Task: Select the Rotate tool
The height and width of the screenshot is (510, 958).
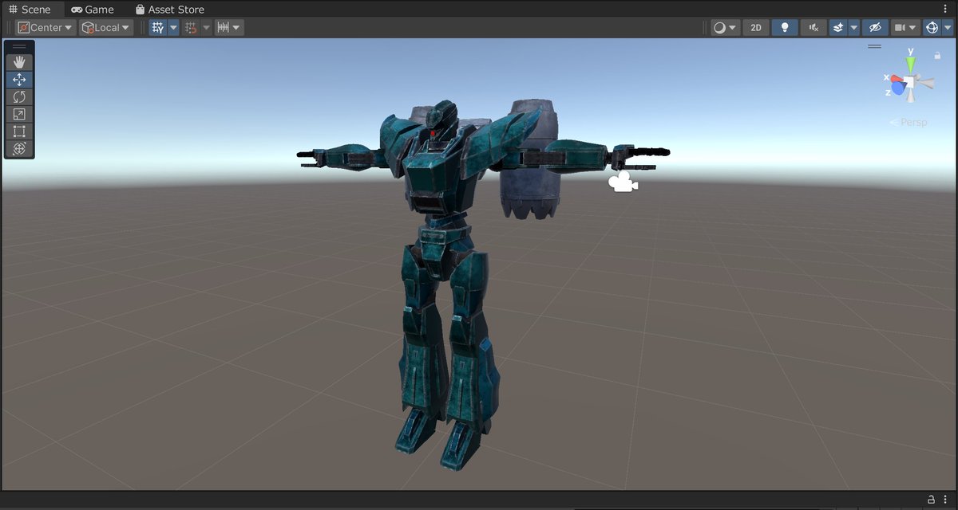Action: click(x=19, y=97)
